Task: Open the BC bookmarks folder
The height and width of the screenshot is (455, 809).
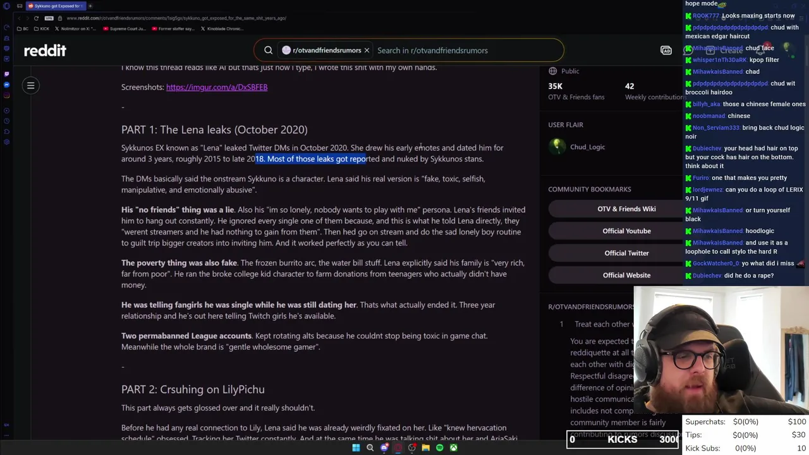Action: click(x=22, y=28)
